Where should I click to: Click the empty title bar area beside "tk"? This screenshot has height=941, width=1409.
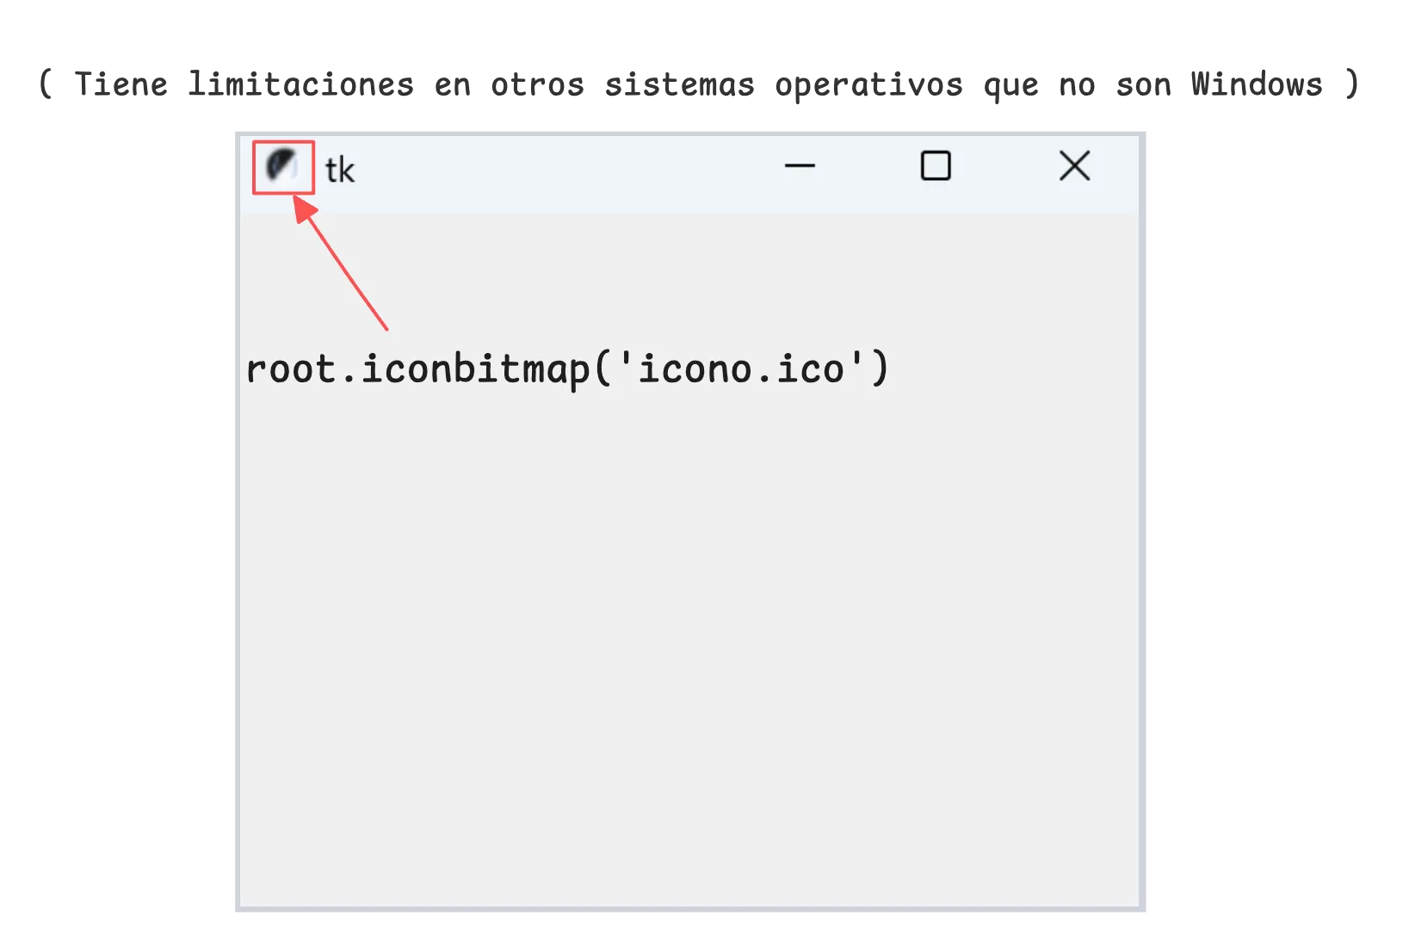coord(559,170)
